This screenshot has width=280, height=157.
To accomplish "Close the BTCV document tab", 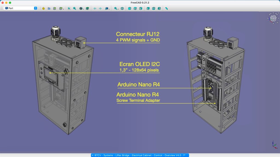I will point(92,155).
